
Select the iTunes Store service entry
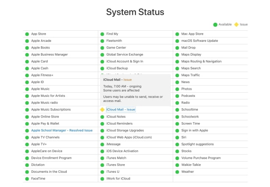[116, 165]
